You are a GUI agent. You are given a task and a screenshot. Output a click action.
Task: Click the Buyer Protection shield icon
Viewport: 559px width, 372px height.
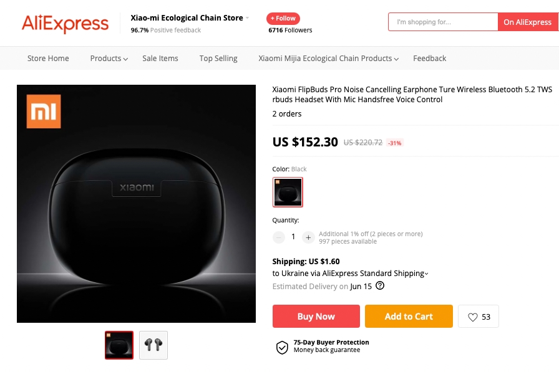click(282, 347)
